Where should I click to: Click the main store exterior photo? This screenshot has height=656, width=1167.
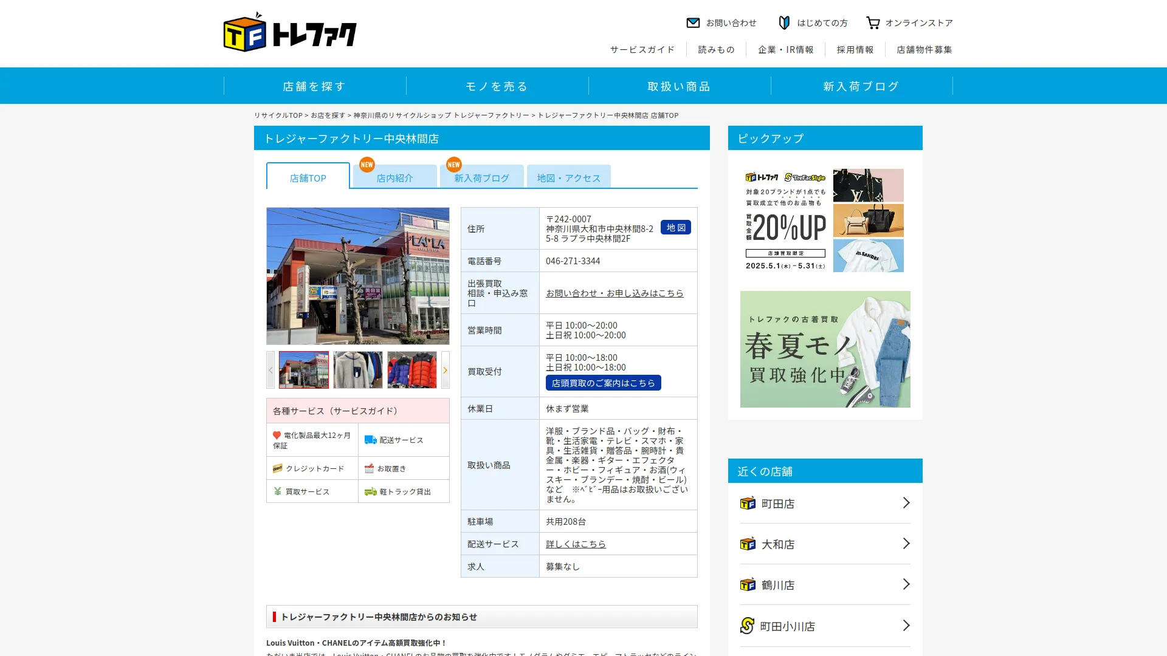pyautogui.click(x=358, y=276)
